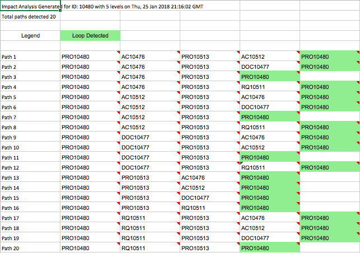Image resolution: width=360 pixels, height=253 pixels.
Task: Click the Path 15 row label
Action: pos(30,197)
